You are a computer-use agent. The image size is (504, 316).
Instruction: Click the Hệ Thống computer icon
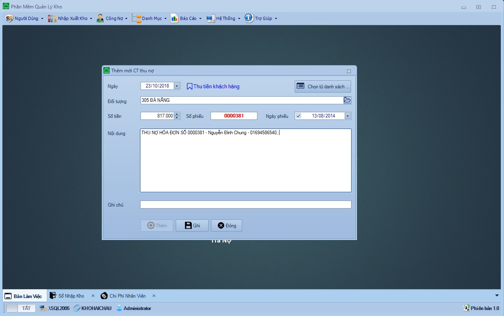pos(211,18)
